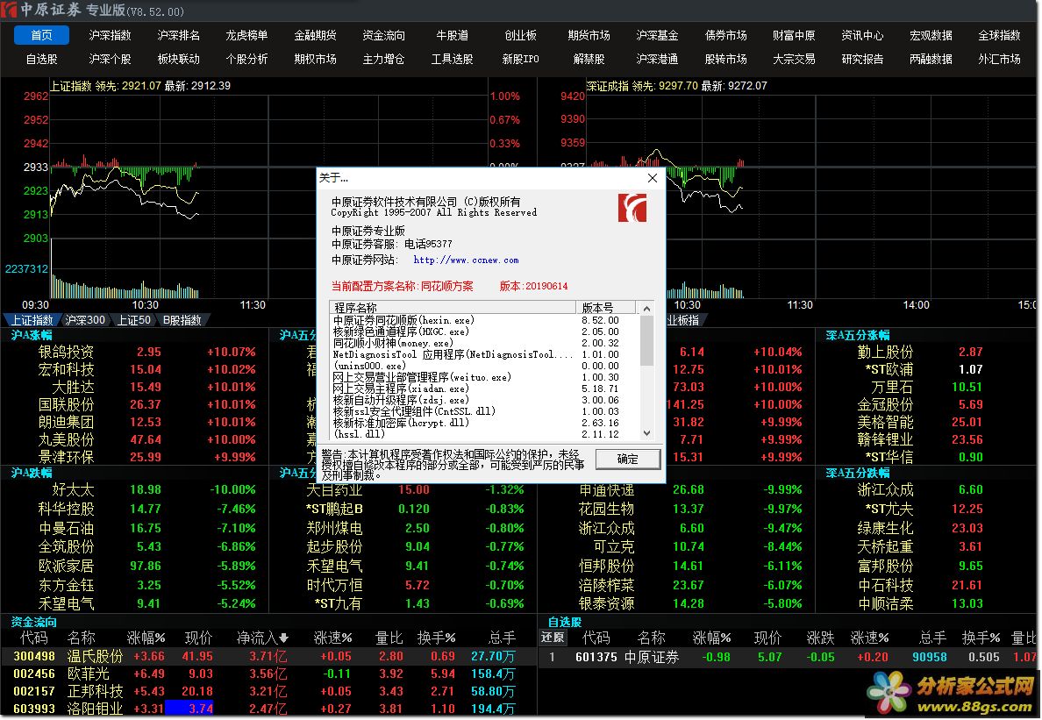1042x720 pixels.
Task: Click stock 绿康生化 in 深A五分跌幅
Action: [885, 528]
